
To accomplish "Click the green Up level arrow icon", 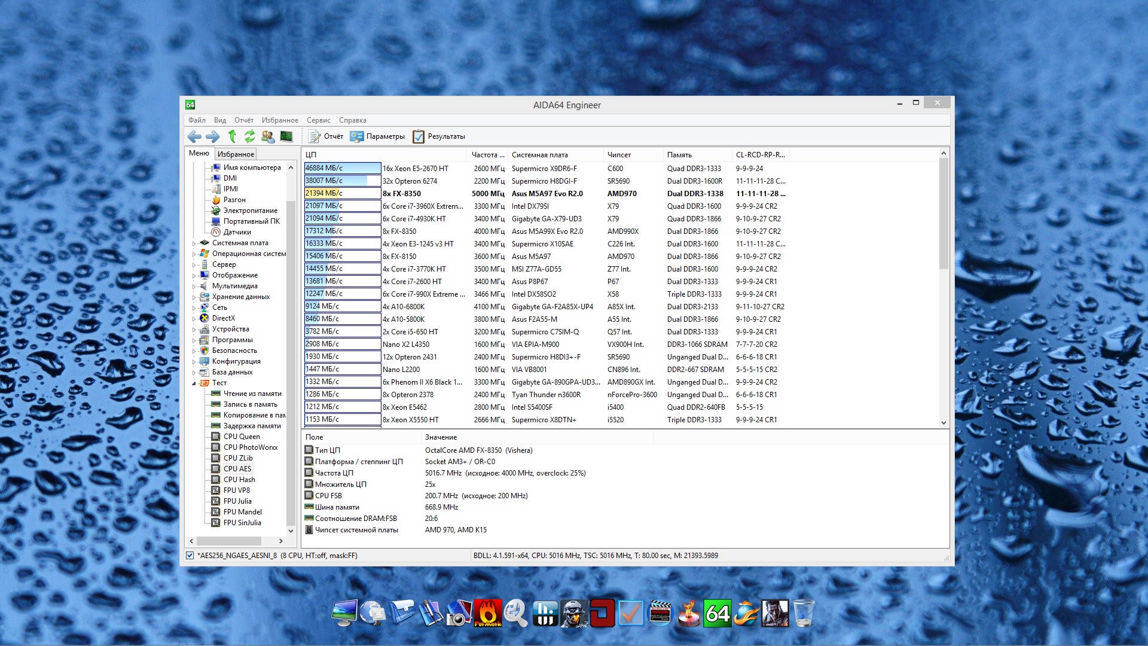I will click(232, 136).
